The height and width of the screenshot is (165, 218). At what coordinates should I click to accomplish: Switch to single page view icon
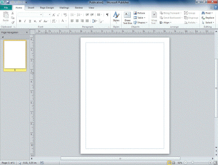pos(170,163)
